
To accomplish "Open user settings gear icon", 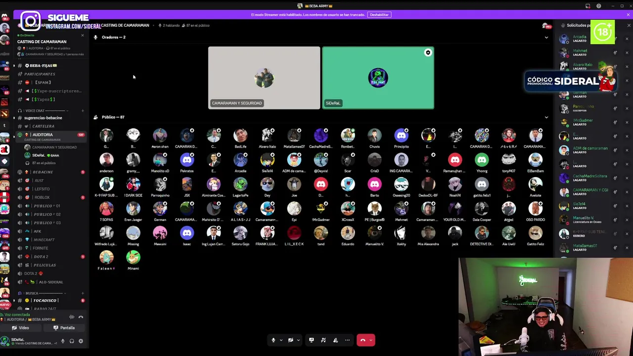I will [x=81, y=341].
